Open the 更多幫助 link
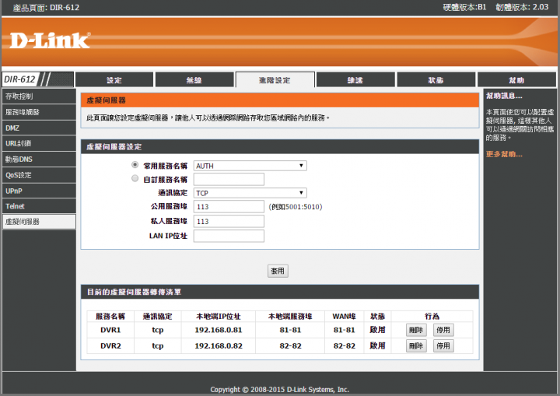 504,154
